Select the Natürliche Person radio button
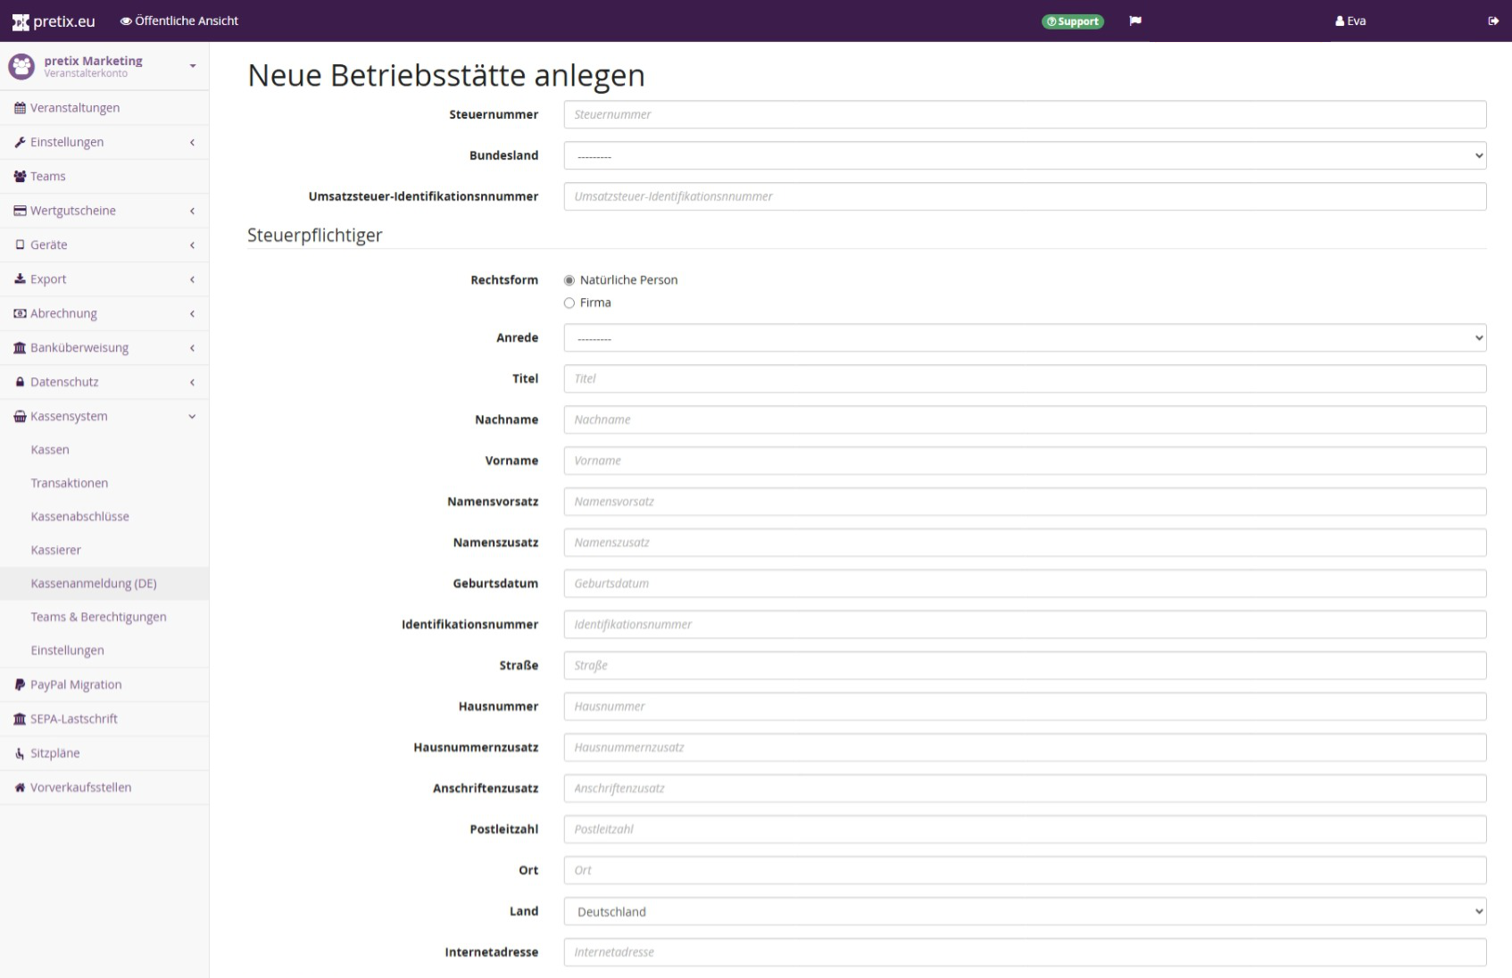 569,280
